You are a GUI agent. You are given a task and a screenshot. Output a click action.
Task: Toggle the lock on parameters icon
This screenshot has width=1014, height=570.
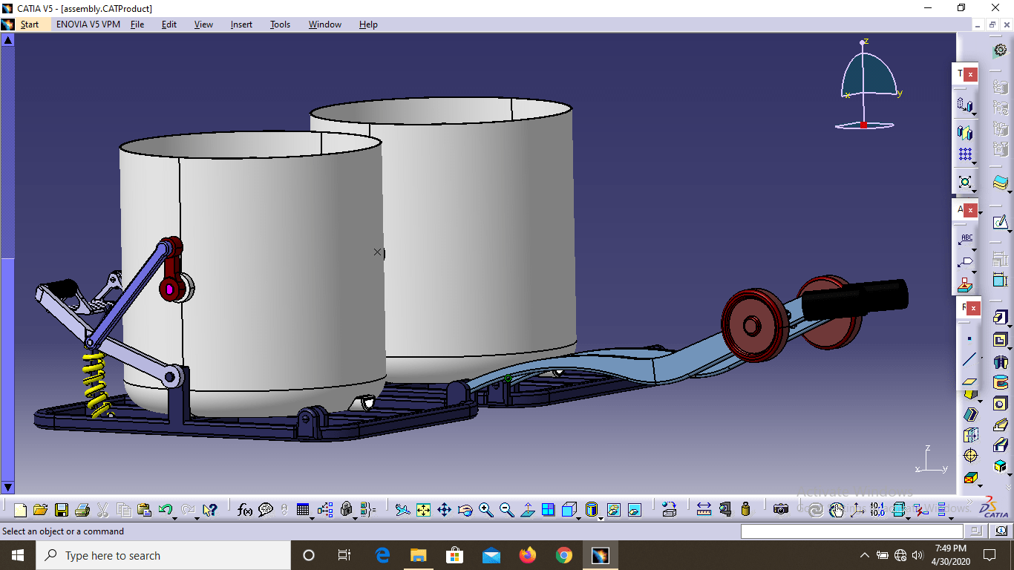tap(346, 510)
